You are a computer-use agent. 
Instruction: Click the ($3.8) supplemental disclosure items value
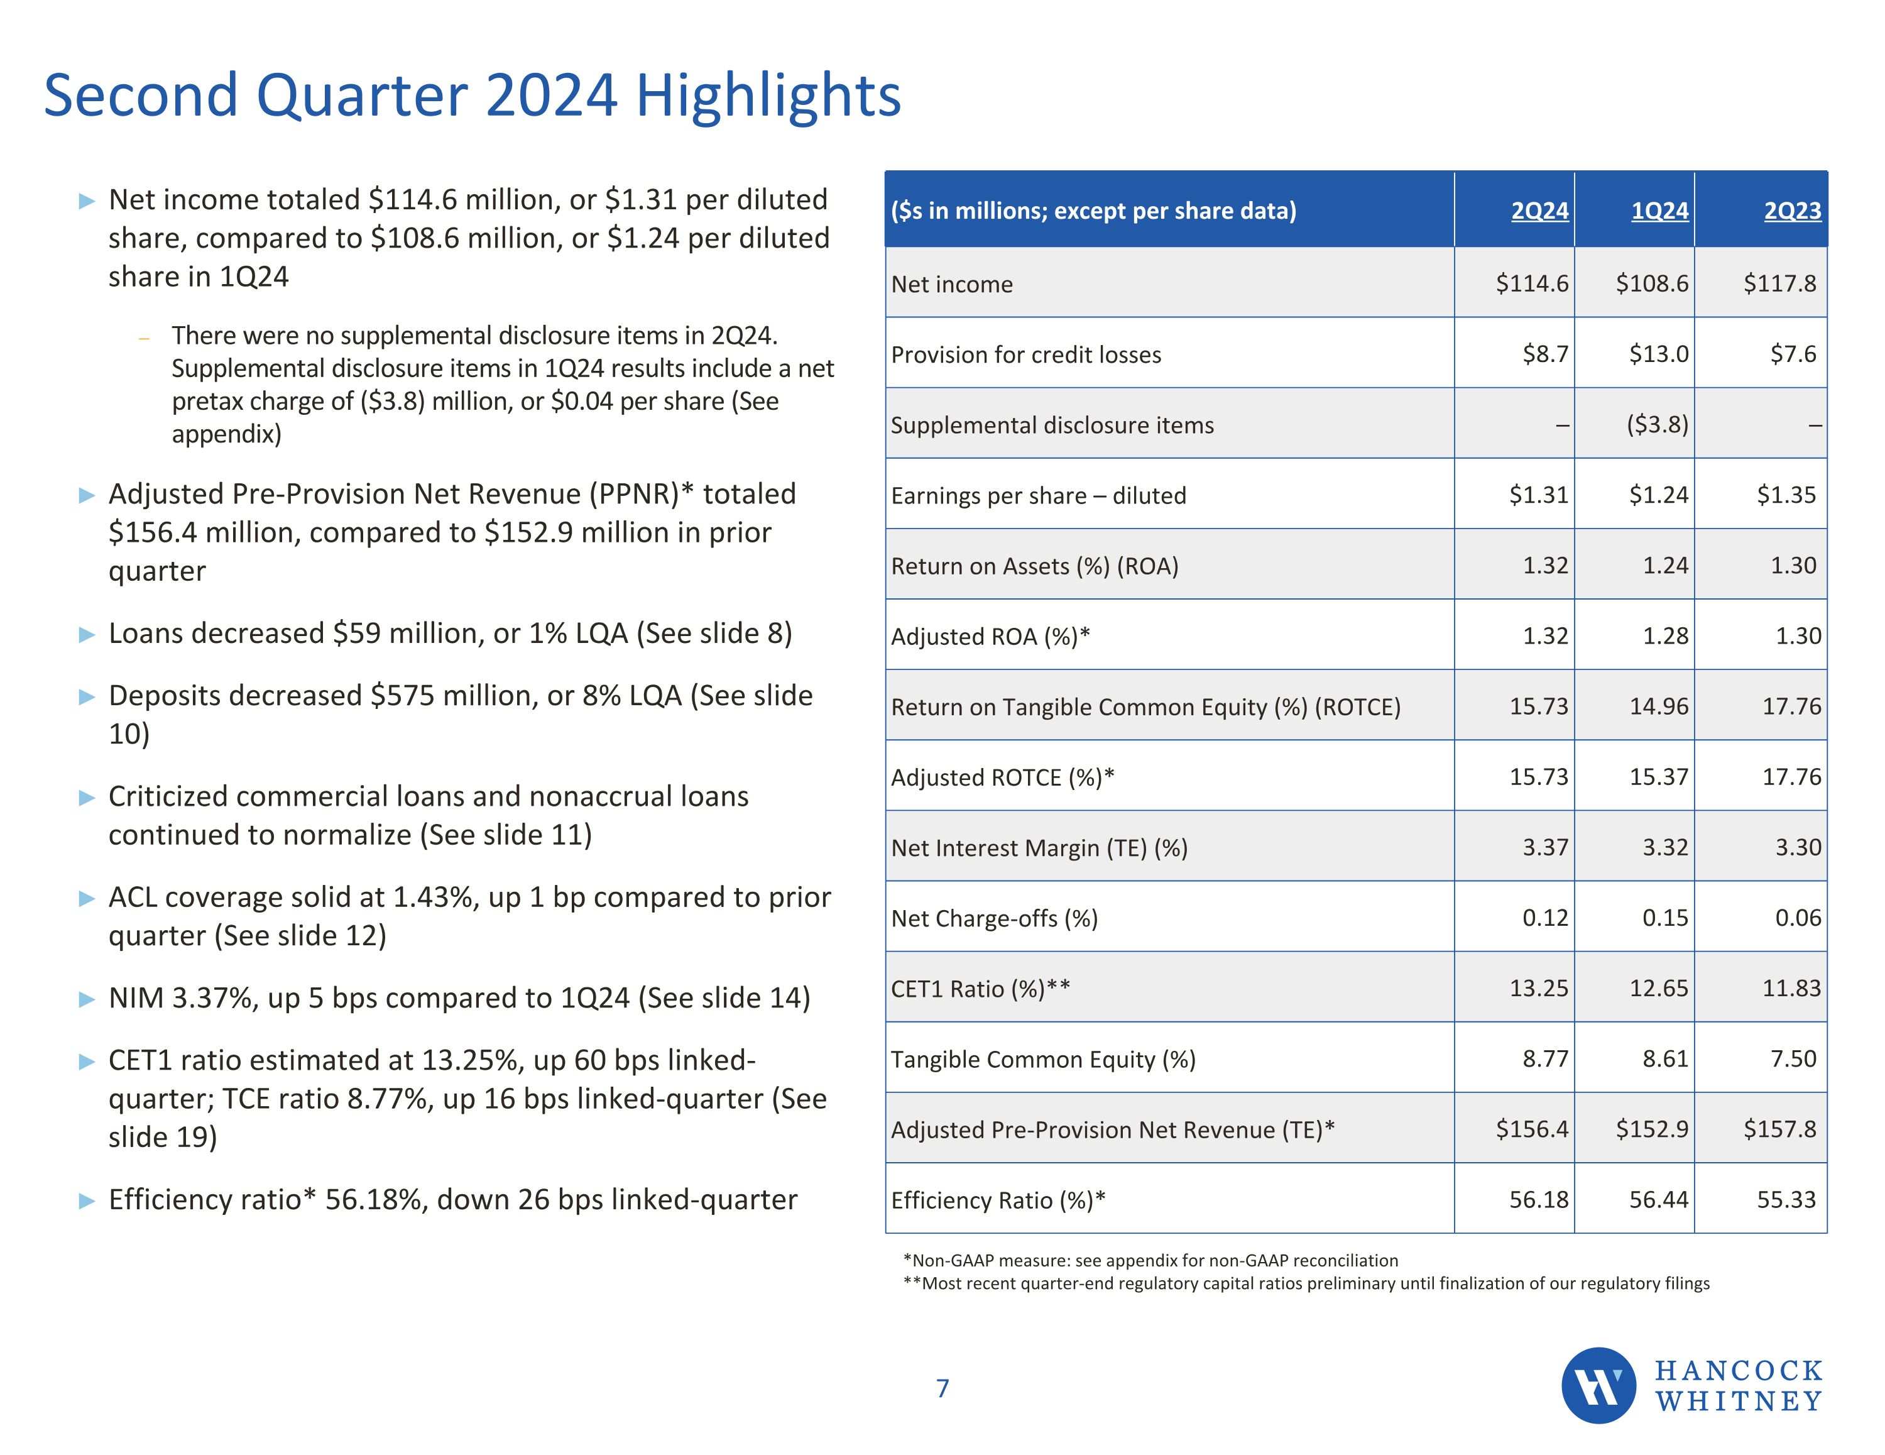point(1657,425)
